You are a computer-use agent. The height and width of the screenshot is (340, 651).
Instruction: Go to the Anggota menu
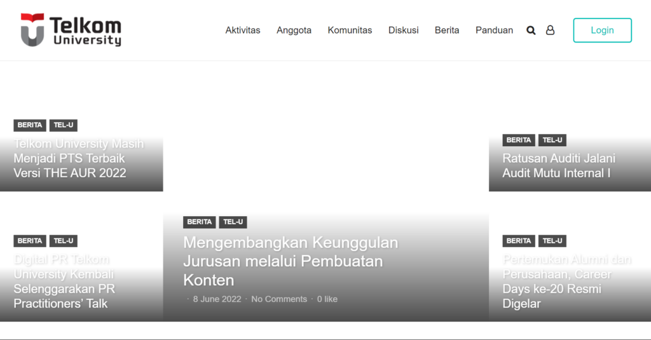tap(294, 30)
